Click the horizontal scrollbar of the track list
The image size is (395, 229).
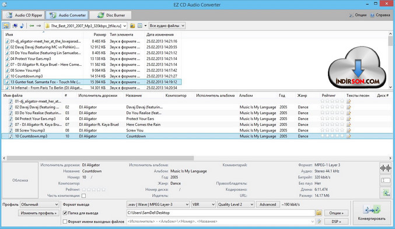tap(100, 158)
